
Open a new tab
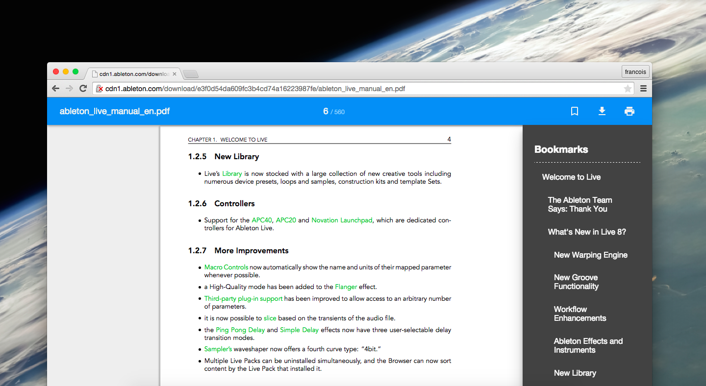[x=190, y=74]
